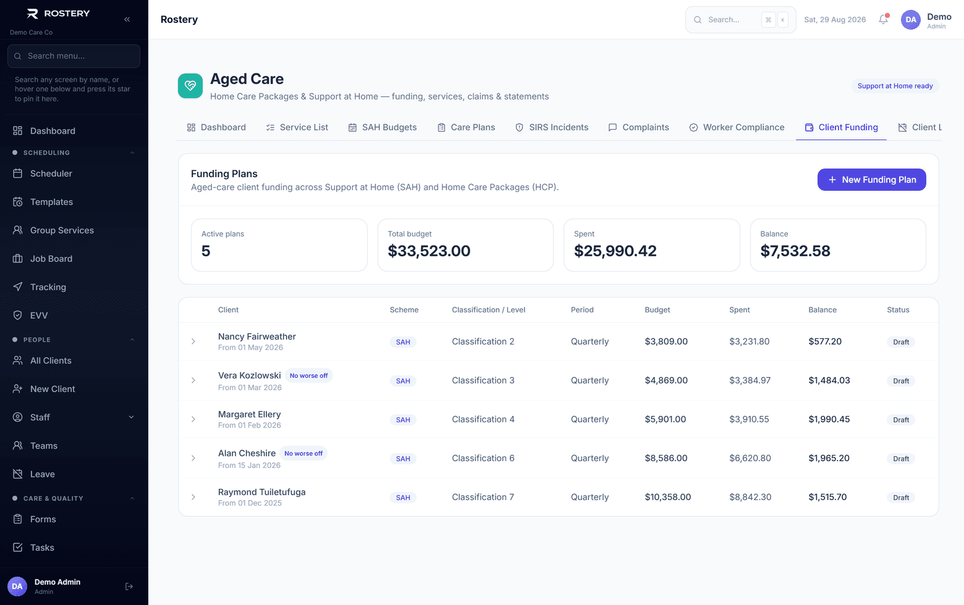This screenshot has width=964, height=605.
Task: Click the Support at Home ready badge
Action: [x=895, y=86]
